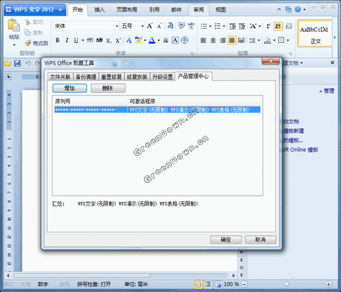Open the borders dropdown arrow
The image size is (341, 292).
[x=288, y=40]
